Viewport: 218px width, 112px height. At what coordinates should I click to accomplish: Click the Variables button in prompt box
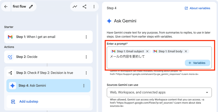tap(197, 63)
